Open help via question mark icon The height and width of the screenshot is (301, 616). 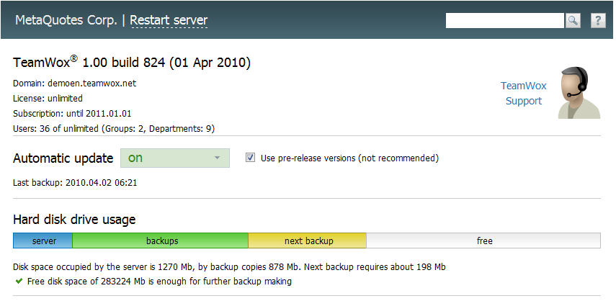click(598, 20)
